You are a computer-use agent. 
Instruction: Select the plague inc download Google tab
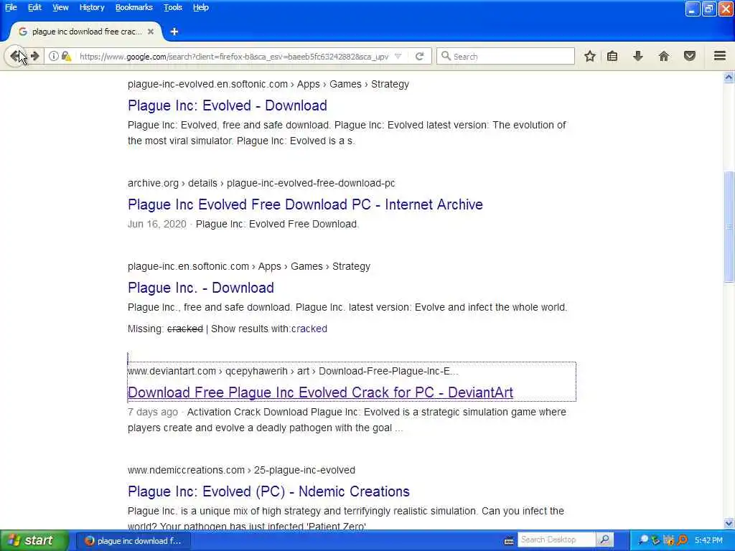click(x=86, y=32)
